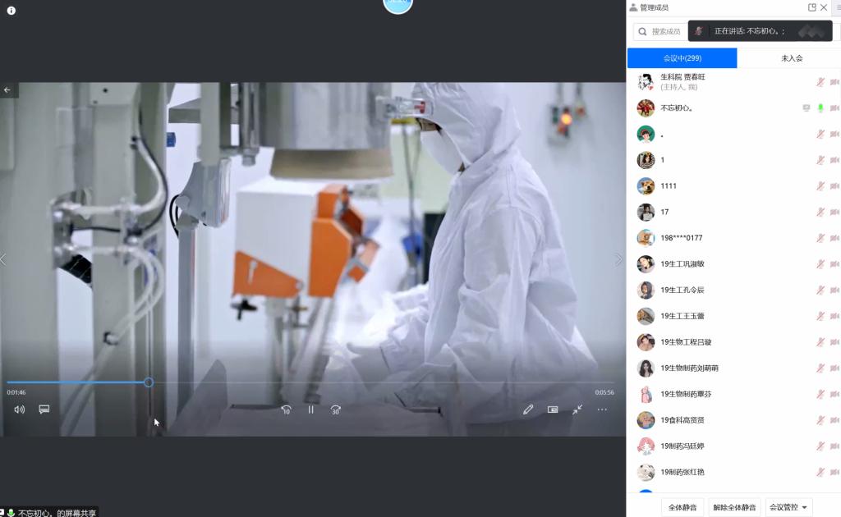The height and width of the screenshot is (517, 841).
Task: Expand the 会议管控 dropdown
Action: (789, 507)
